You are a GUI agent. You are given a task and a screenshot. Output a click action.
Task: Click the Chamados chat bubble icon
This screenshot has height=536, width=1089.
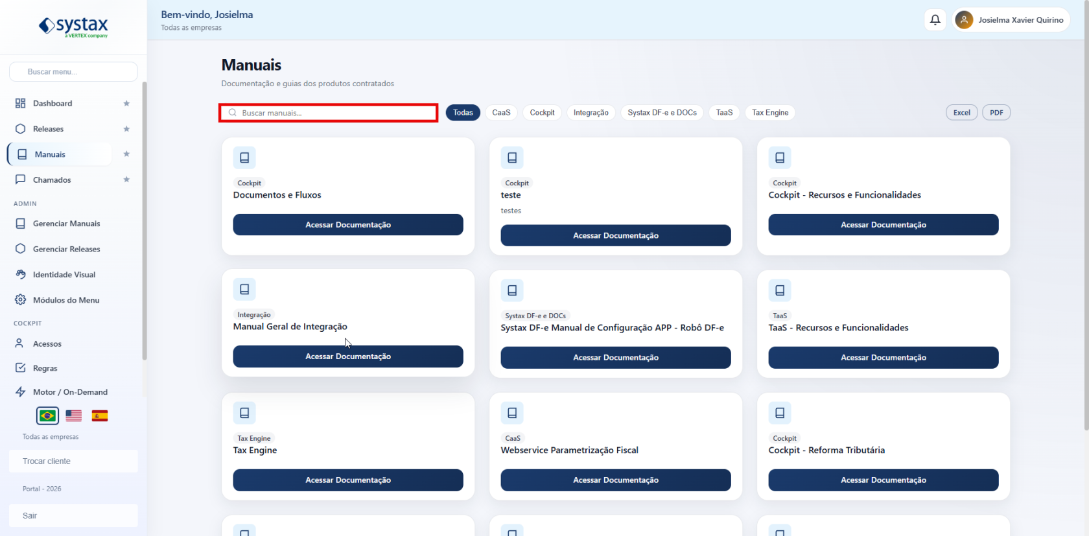tap(21, 180)
